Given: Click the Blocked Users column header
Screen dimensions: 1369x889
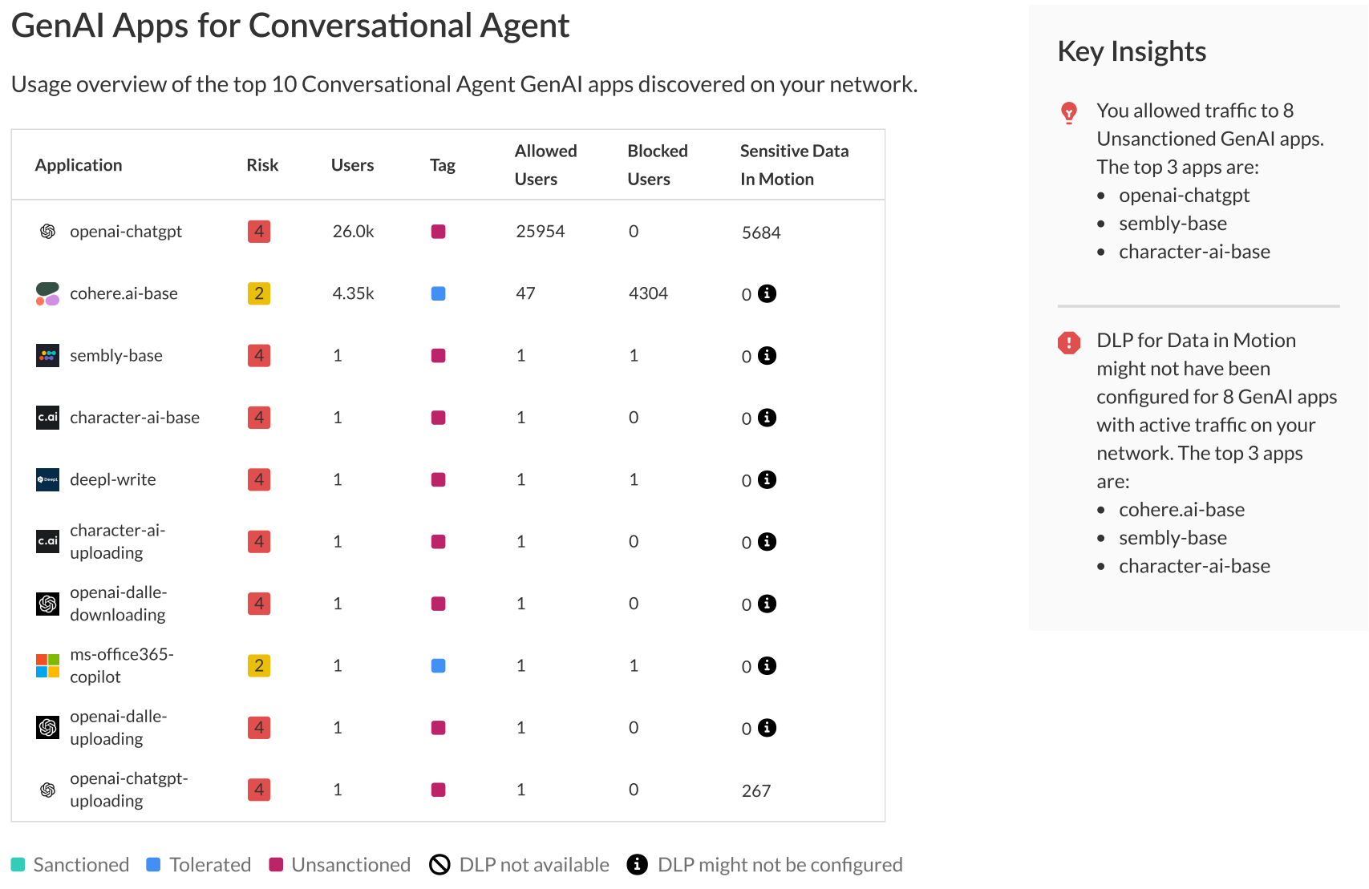Looking at the screenshot, I should point(657,165).
